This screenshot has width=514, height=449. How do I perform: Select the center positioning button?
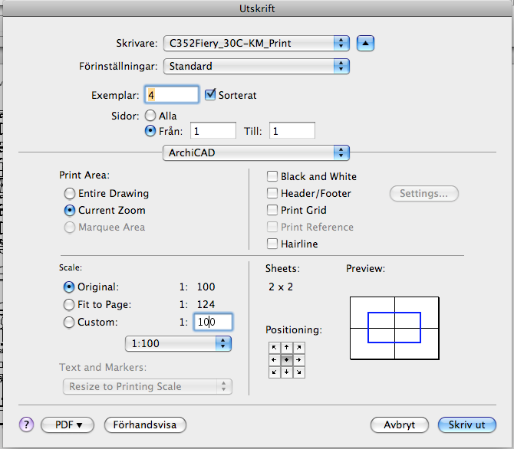[286, 359]
